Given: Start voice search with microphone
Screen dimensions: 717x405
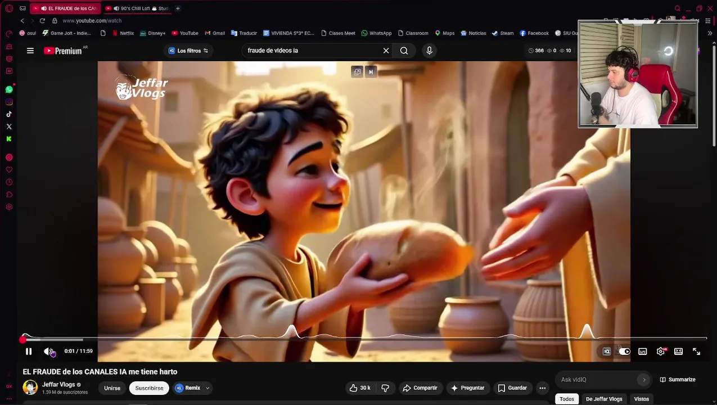Looking at the screenshot, I should [x=429, y=51].
